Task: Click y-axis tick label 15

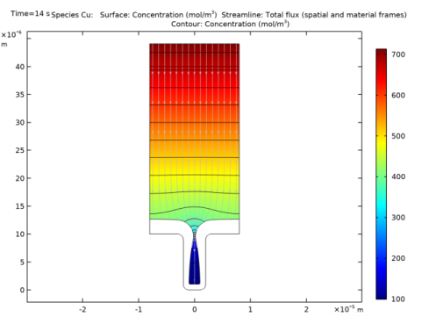Action: tap(20, 206)
